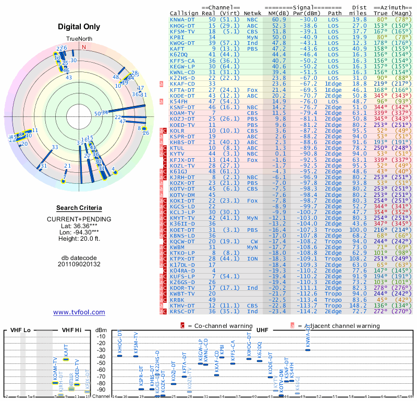Click the UHF band label
The height and width of the screenshot is (401, 417).
tap(262, 330)
